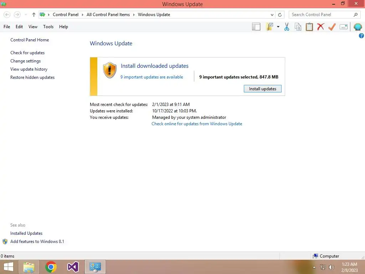The image size is (365, 274).
Task: Click the Control Panel taskbar button
Action: tap(95, 267)
